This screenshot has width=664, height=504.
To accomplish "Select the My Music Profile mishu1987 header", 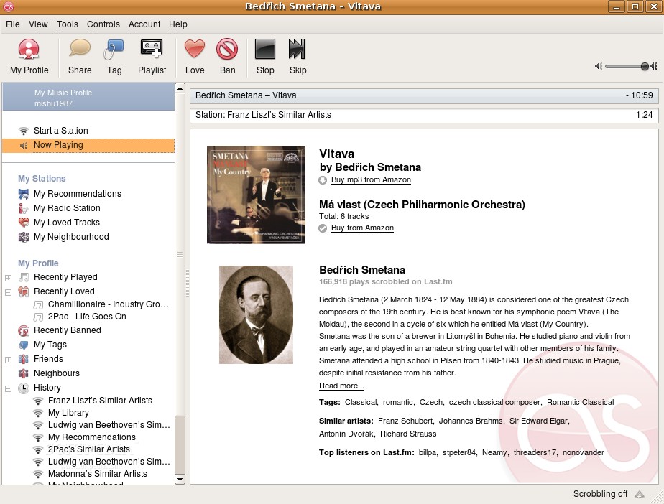I will coord(88,98).
